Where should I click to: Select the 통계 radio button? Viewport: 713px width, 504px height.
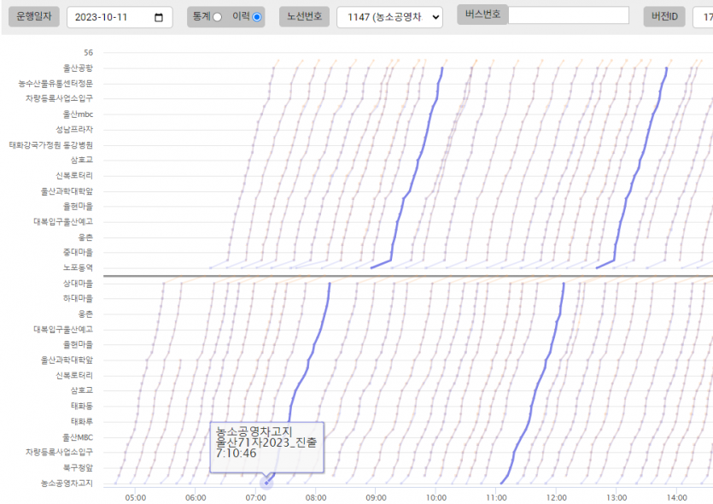pos(217,17)
